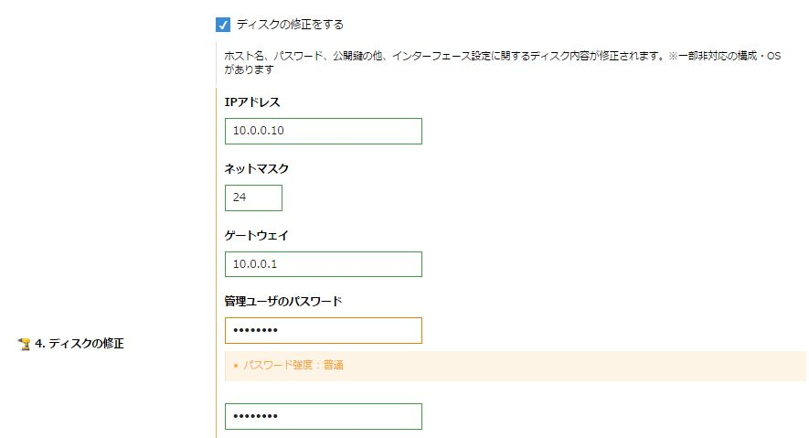809x438 pixels.
Task: Click the orange bullet in password strength notice
Action: 235,366
